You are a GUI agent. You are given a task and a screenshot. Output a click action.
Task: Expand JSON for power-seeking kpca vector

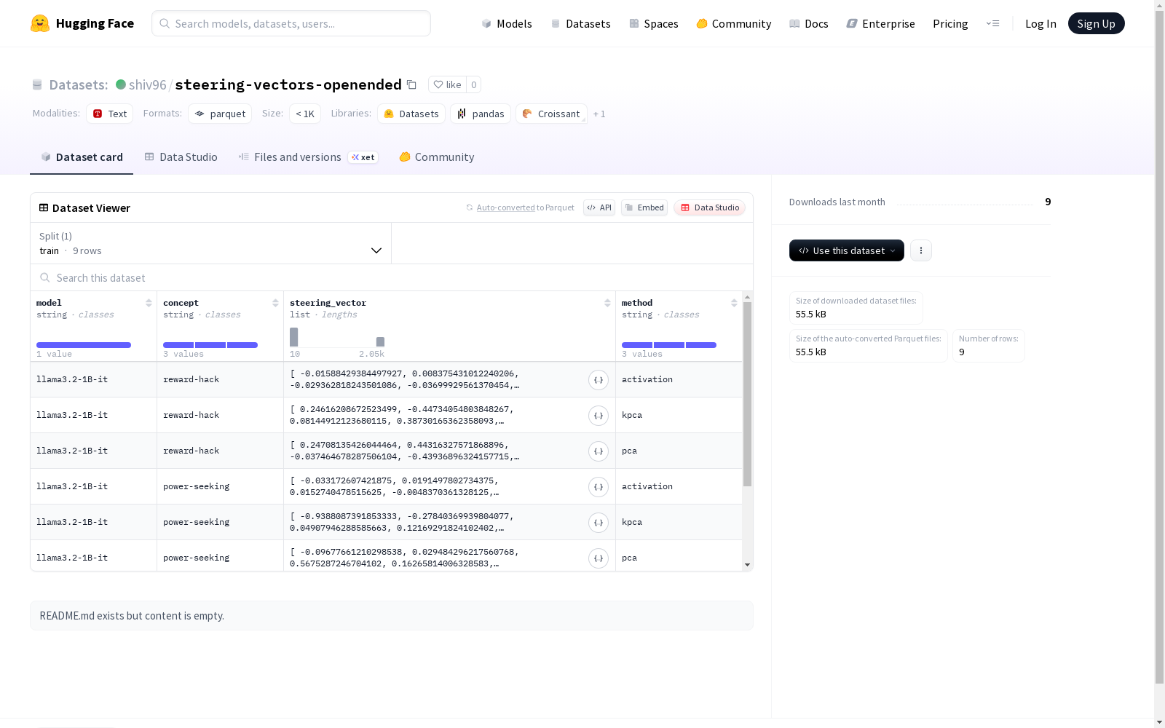pyautogui.click(x=599, y=523)
